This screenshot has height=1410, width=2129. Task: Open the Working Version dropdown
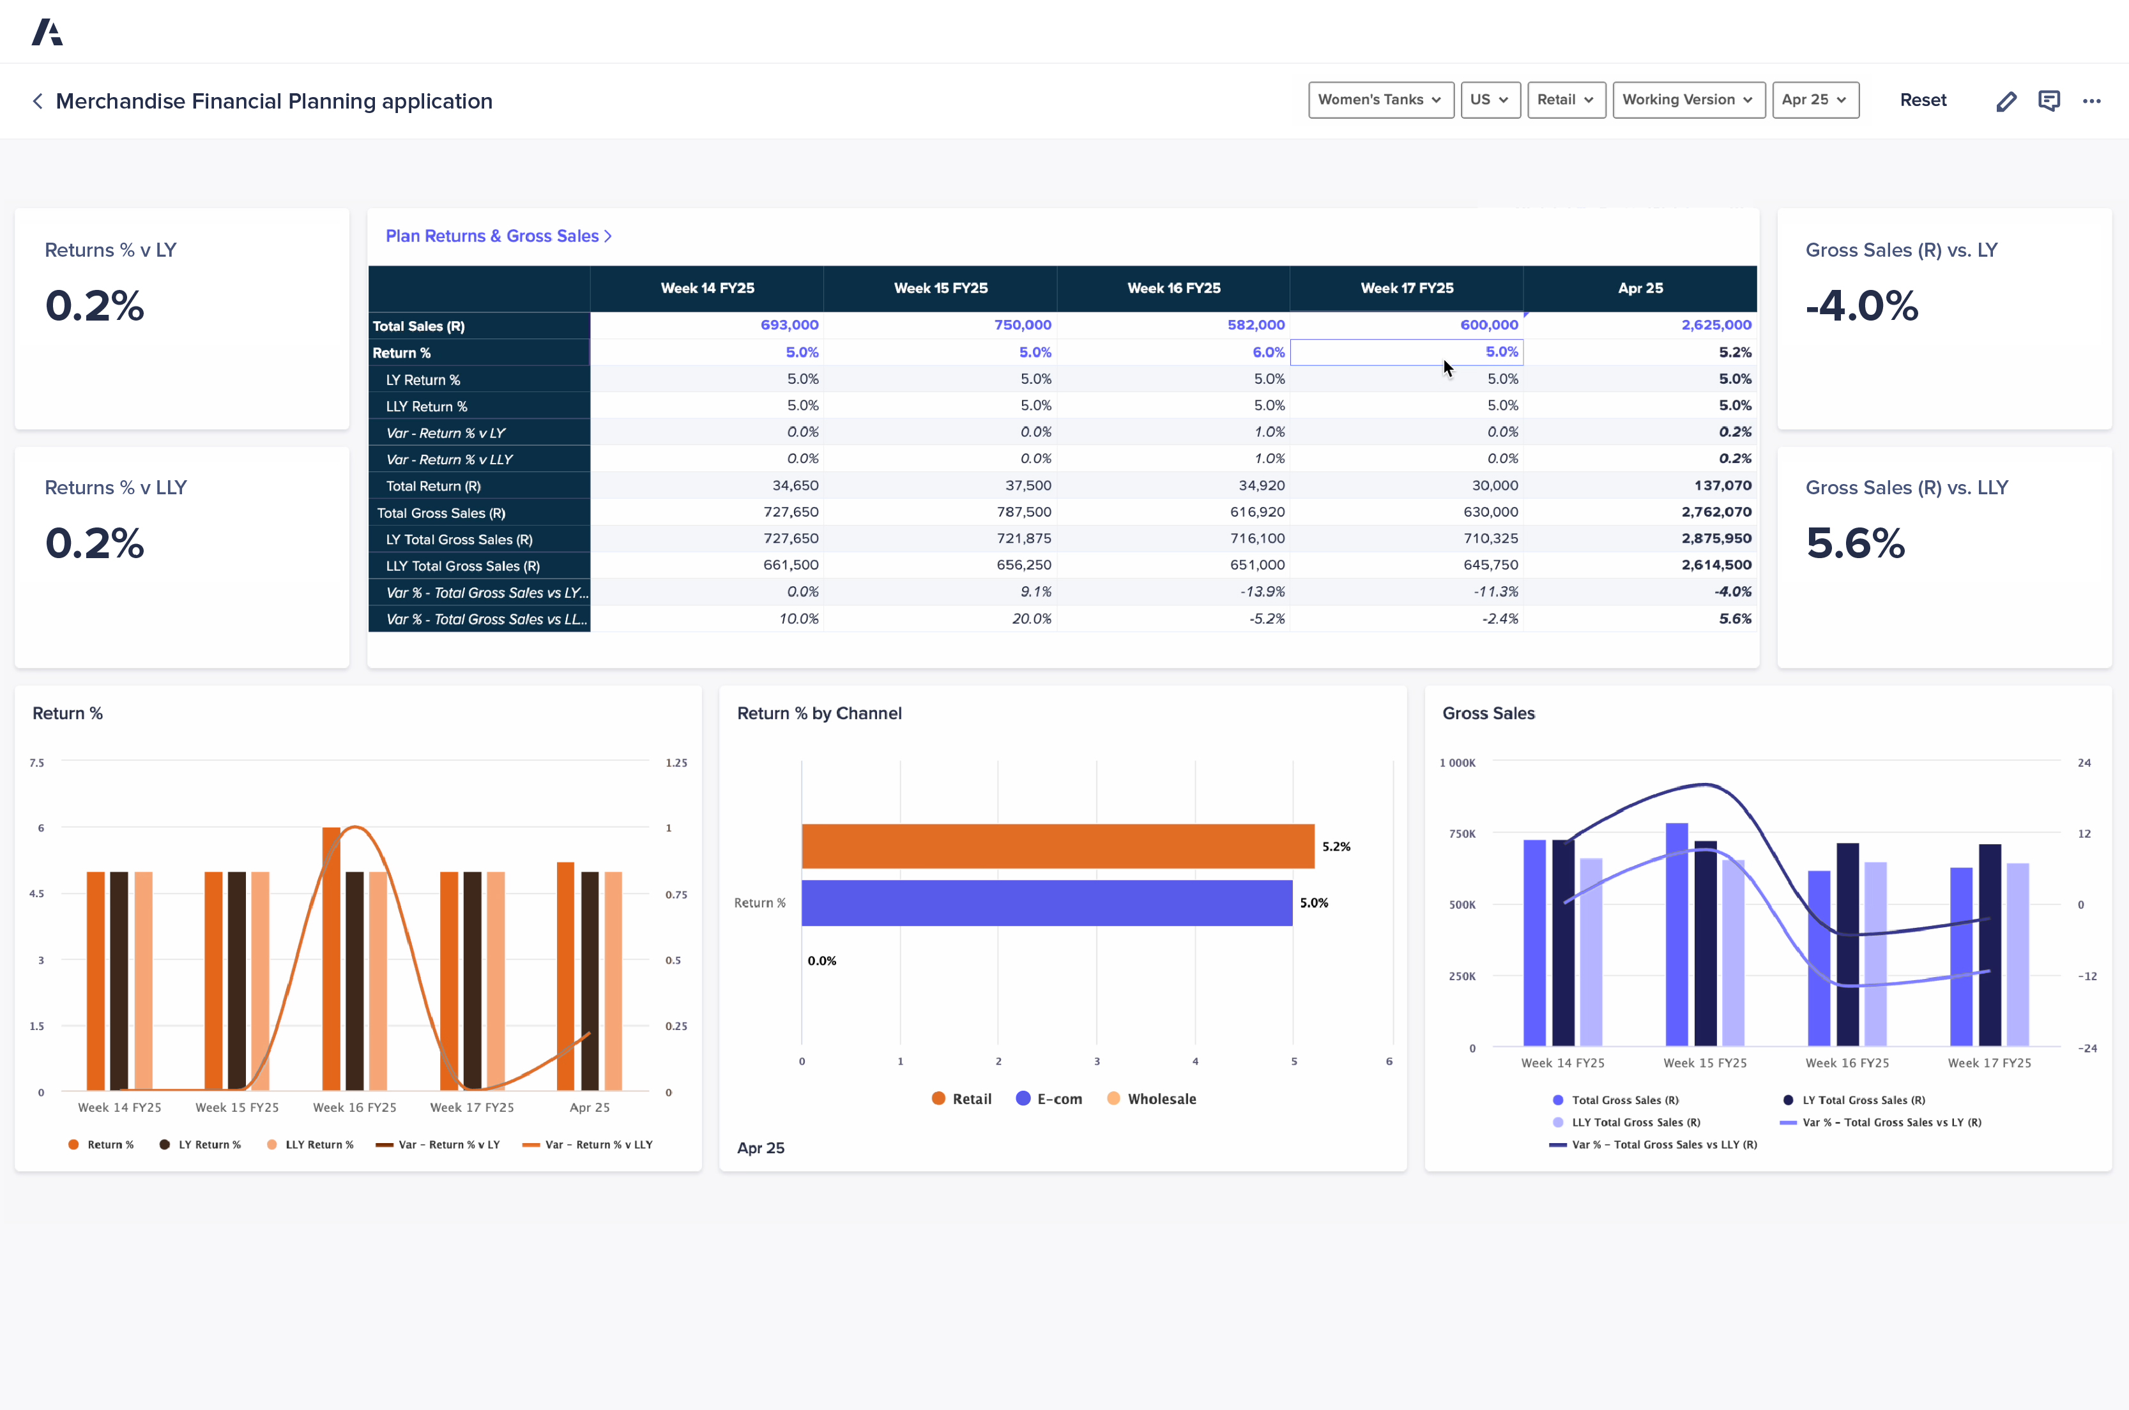(x=1688, y=100)
